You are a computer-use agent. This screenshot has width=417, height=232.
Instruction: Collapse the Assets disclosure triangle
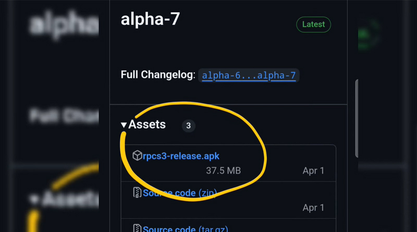point(124,125)
